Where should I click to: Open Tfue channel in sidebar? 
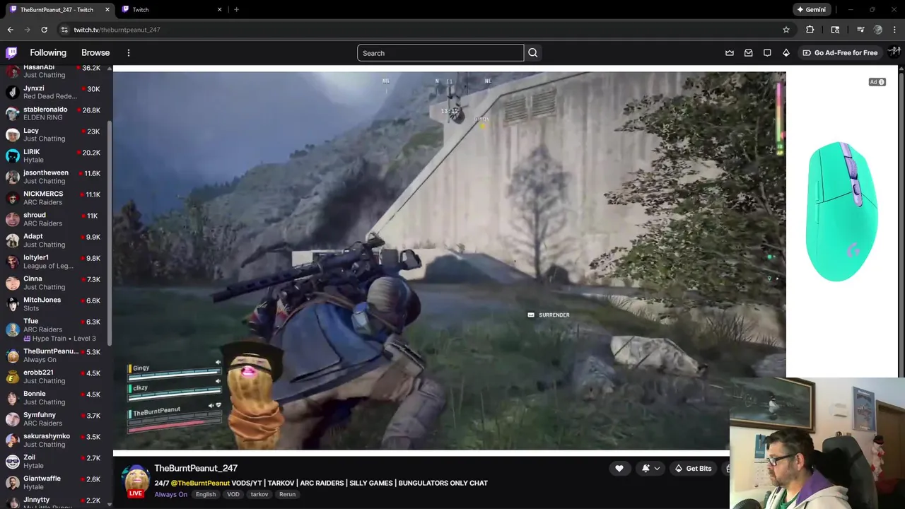click(57, 329)
